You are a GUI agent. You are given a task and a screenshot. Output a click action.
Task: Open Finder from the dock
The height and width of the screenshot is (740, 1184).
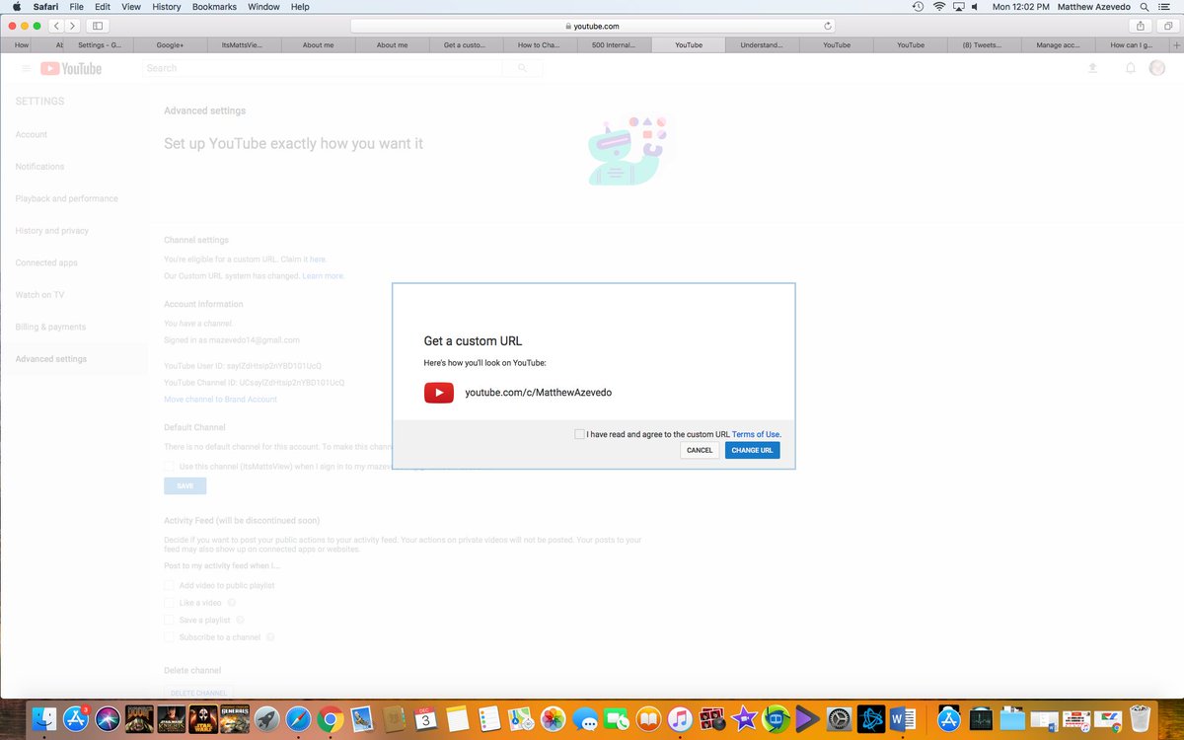click(x=43, y=719)
